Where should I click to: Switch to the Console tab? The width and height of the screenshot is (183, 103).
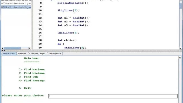click(x=22, y=54)
